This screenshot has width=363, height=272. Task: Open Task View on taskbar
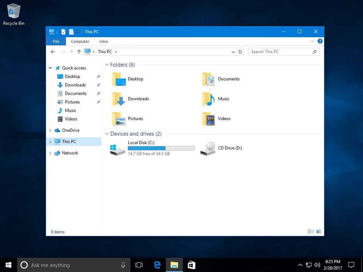click(x=139, y=265)
